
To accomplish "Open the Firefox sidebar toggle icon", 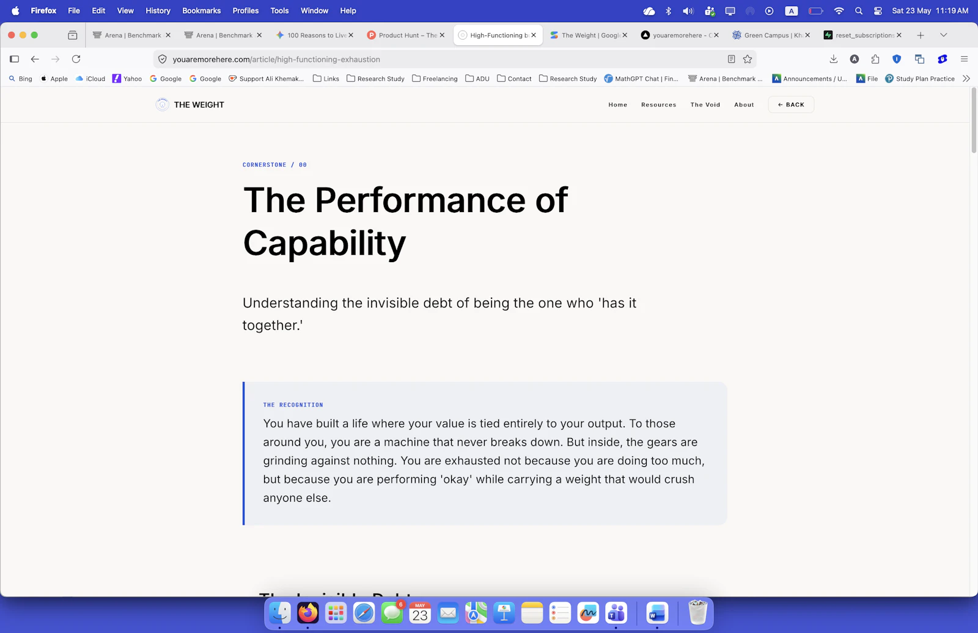I will 15,59.
